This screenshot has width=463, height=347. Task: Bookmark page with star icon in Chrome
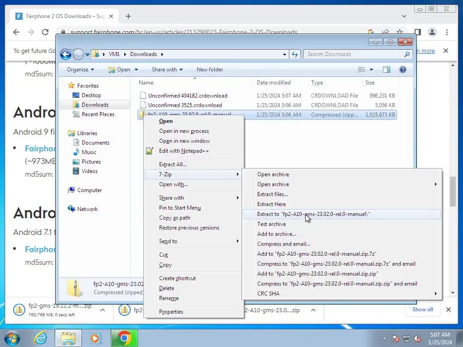coord(400,32)
